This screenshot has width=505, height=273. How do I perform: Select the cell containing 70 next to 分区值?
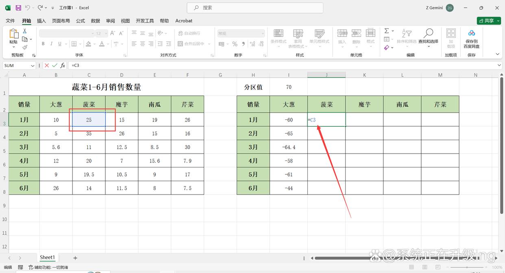click(289, 87)
